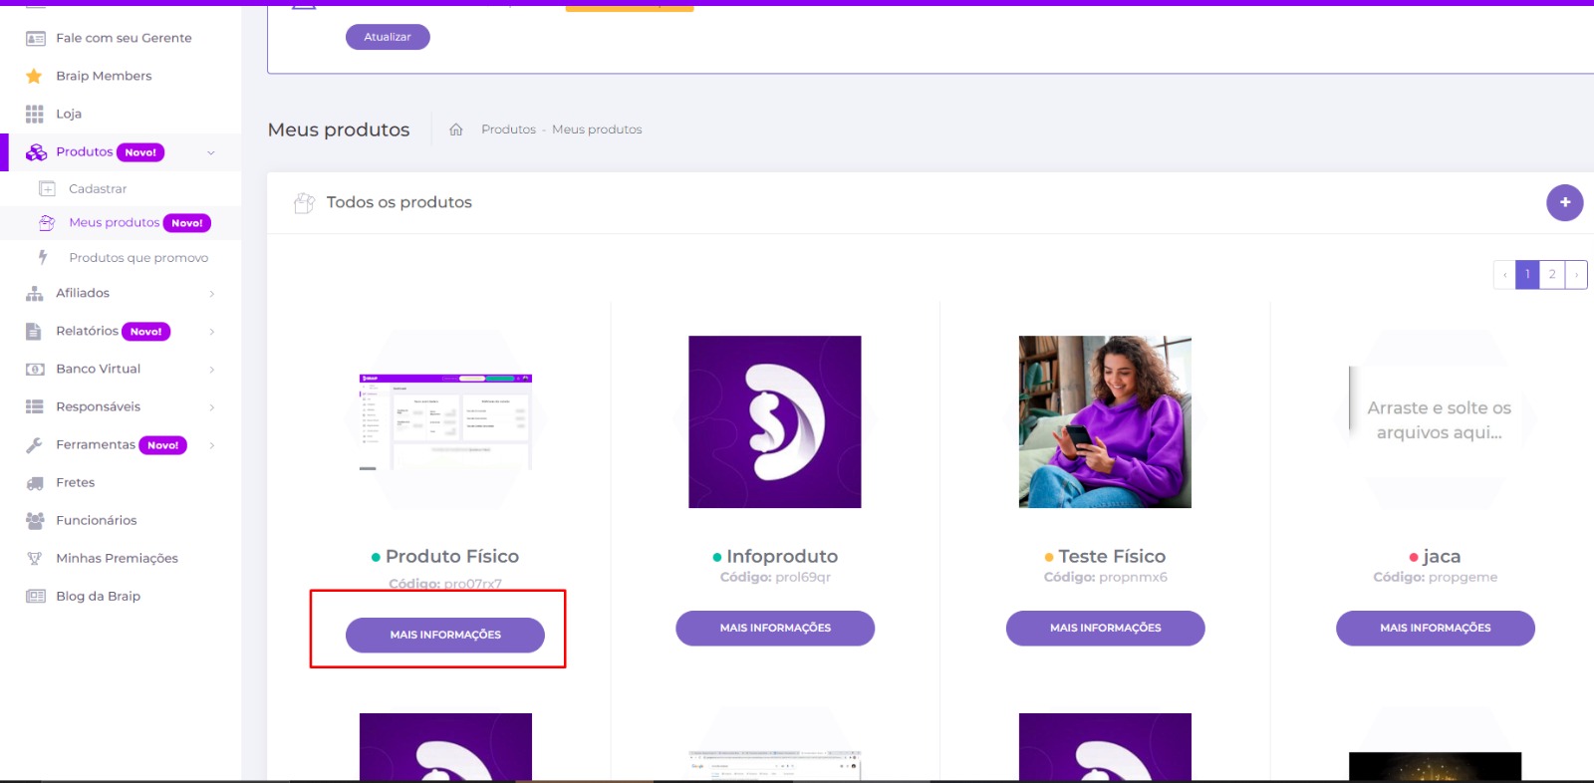Collapse the Produtos menu chevron
Viewport: 1594px width, 783px height.
click(211, 153)
